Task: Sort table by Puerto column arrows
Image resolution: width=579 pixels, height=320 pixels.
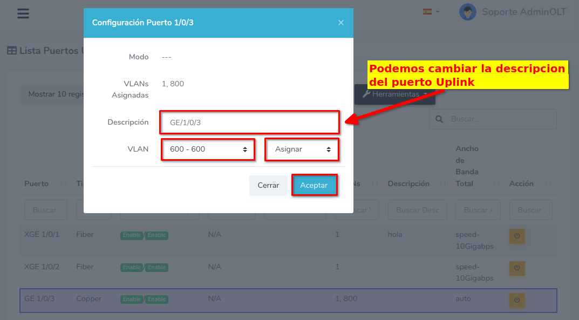Action: coord(63,184)
